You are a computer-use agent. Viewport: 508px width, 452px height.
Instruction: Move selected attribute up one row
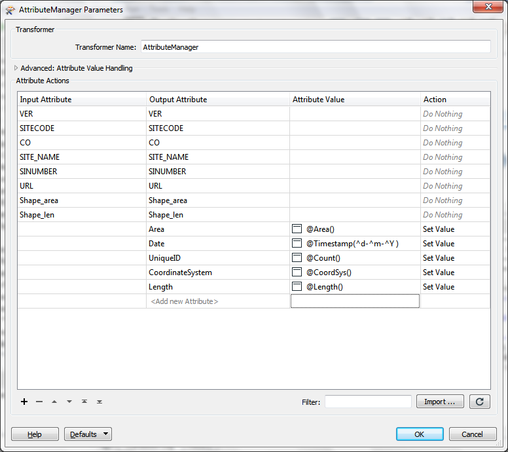point(54,402)
